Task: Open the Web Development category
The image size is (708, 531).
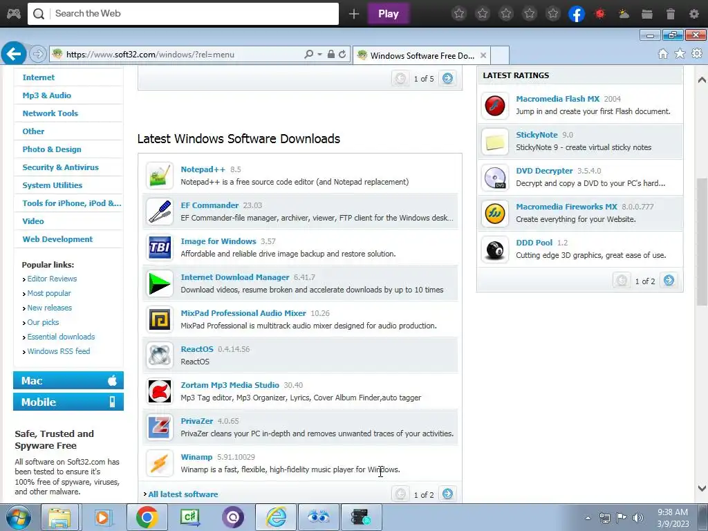Action: [x=57, y=239]
